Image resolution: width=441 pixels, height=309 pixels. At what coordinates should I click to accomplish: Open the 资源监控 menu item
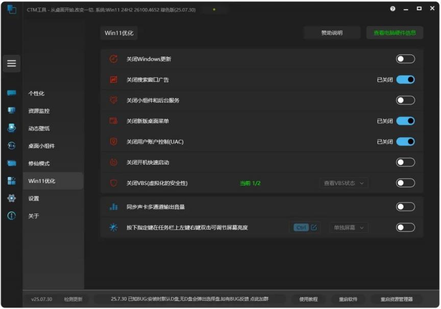click(x=39, y=111)
